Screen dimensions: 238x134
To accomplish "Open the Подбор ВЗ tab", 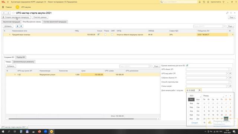I will (21, 57).
